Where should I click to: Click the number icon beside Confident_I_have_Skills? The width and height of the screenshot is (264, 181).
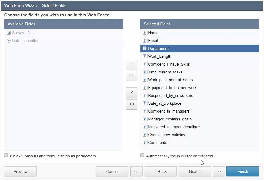click(x=145, y=64)
